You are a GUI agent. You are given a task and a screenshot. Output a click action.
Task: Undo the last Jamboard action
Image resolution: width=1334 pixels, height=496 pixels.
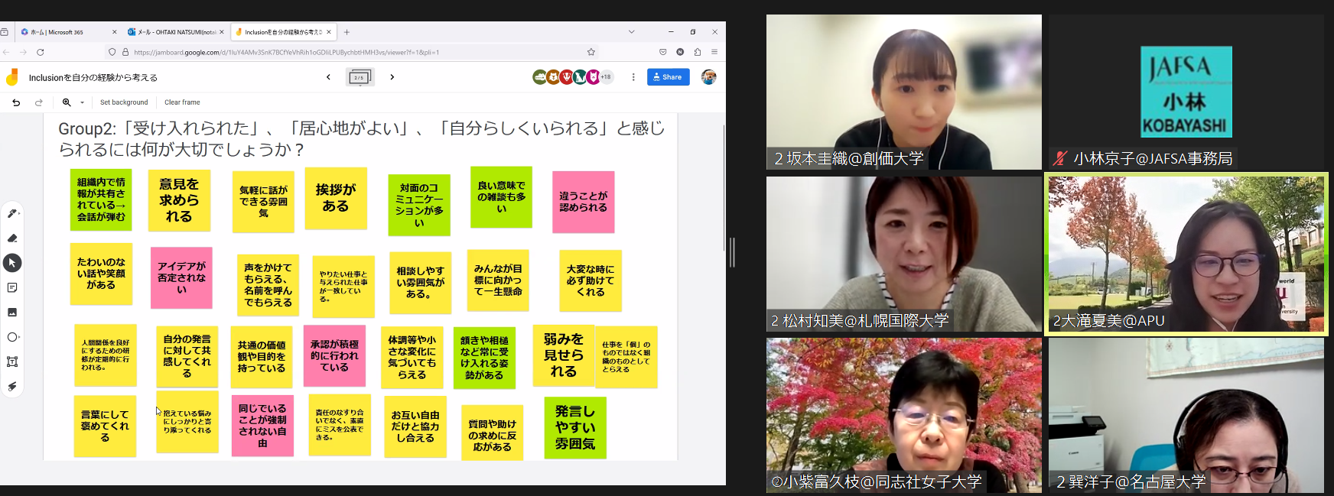pyautogui.click(x=16, y=102)
